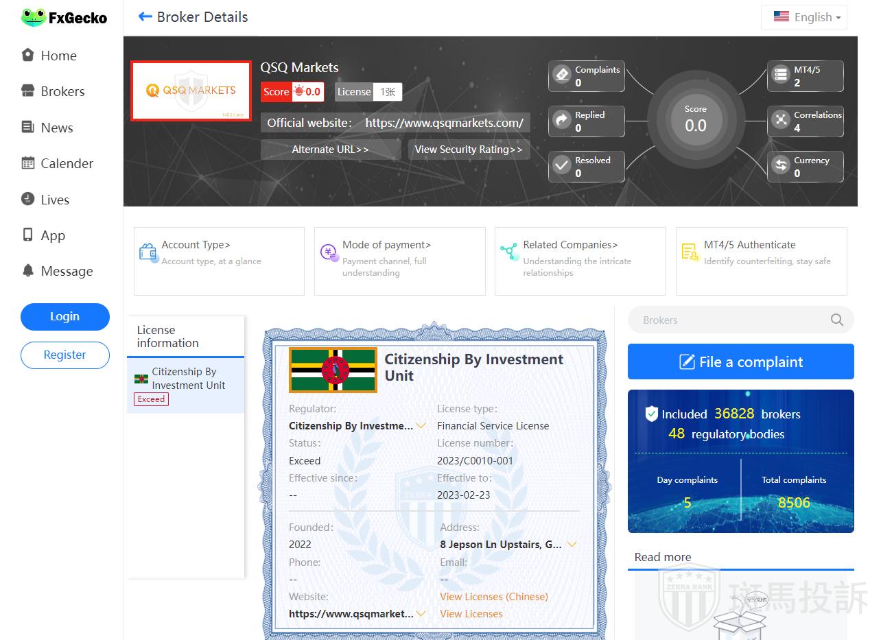Click the Resolved checkmark icon
Screen dimensions: 881x640
[x=562, y=166]
